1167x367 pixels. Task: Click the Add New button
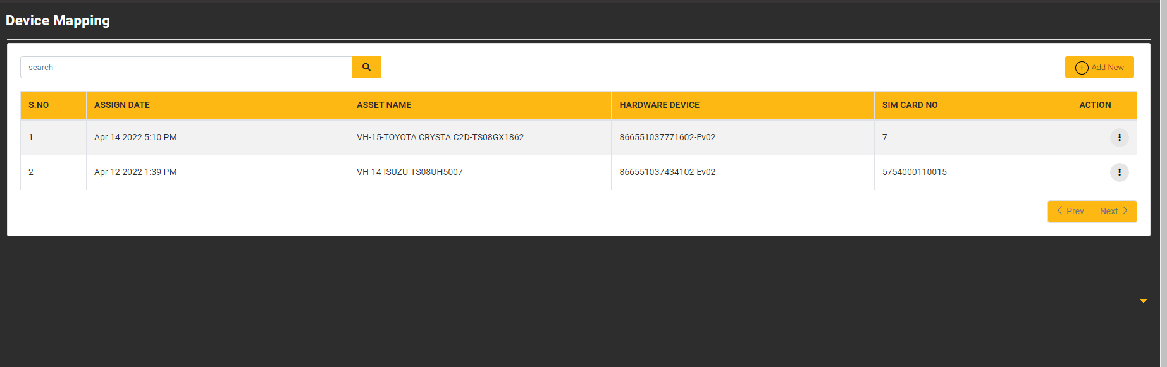tap(1099, 68)
